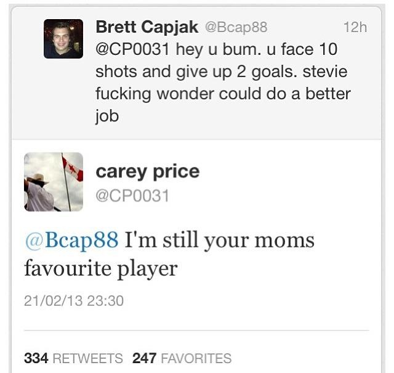Click the 247 favorite count number
The width and height of the screenshot is (394, 373).
pos(144,358)
